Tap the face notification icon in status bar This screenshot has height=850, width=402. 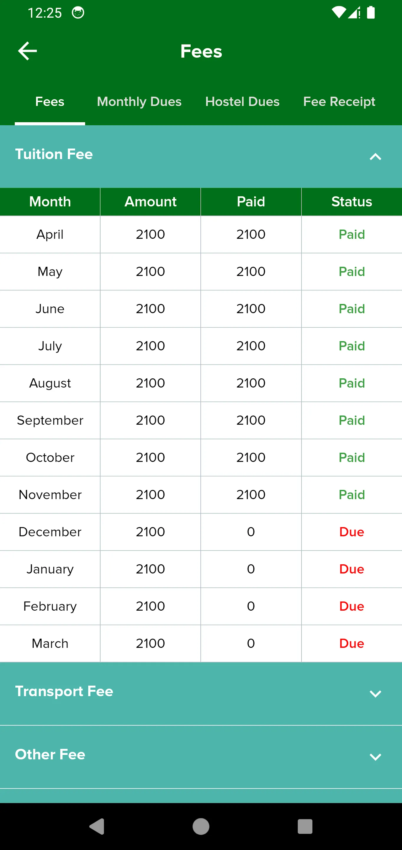tap(78, 13)
